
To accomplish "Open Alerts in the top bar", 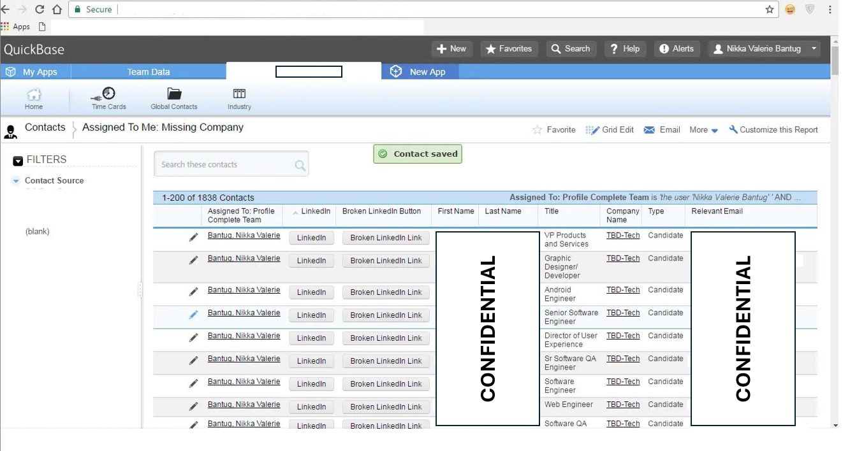I will (677, 49).
